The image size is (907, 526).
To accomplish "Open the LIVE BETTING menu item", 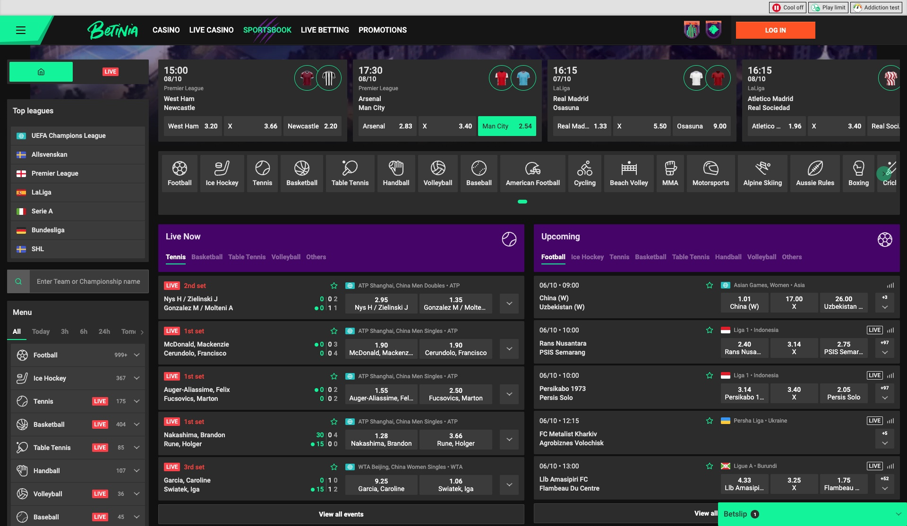I will click(x=325, y=30).
